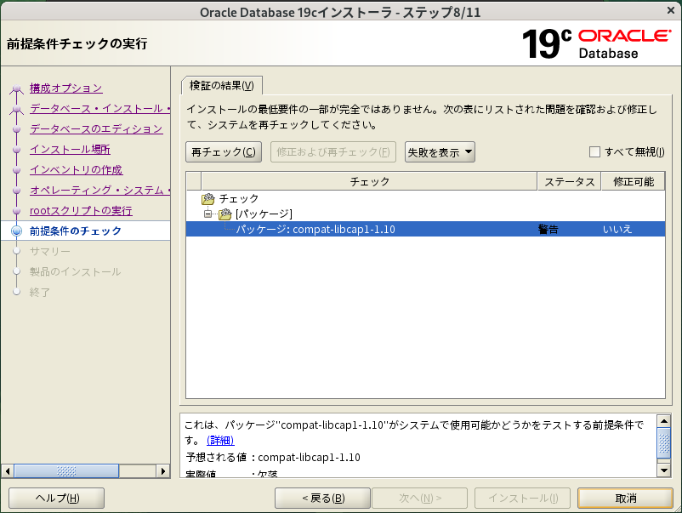This screenshot has width=682, height=513.
Task: Open the 失敗を表示 dropdown
Action: point(440,151)
